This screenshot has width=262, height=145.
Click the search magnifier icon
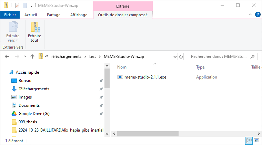[x=252, y=56]
